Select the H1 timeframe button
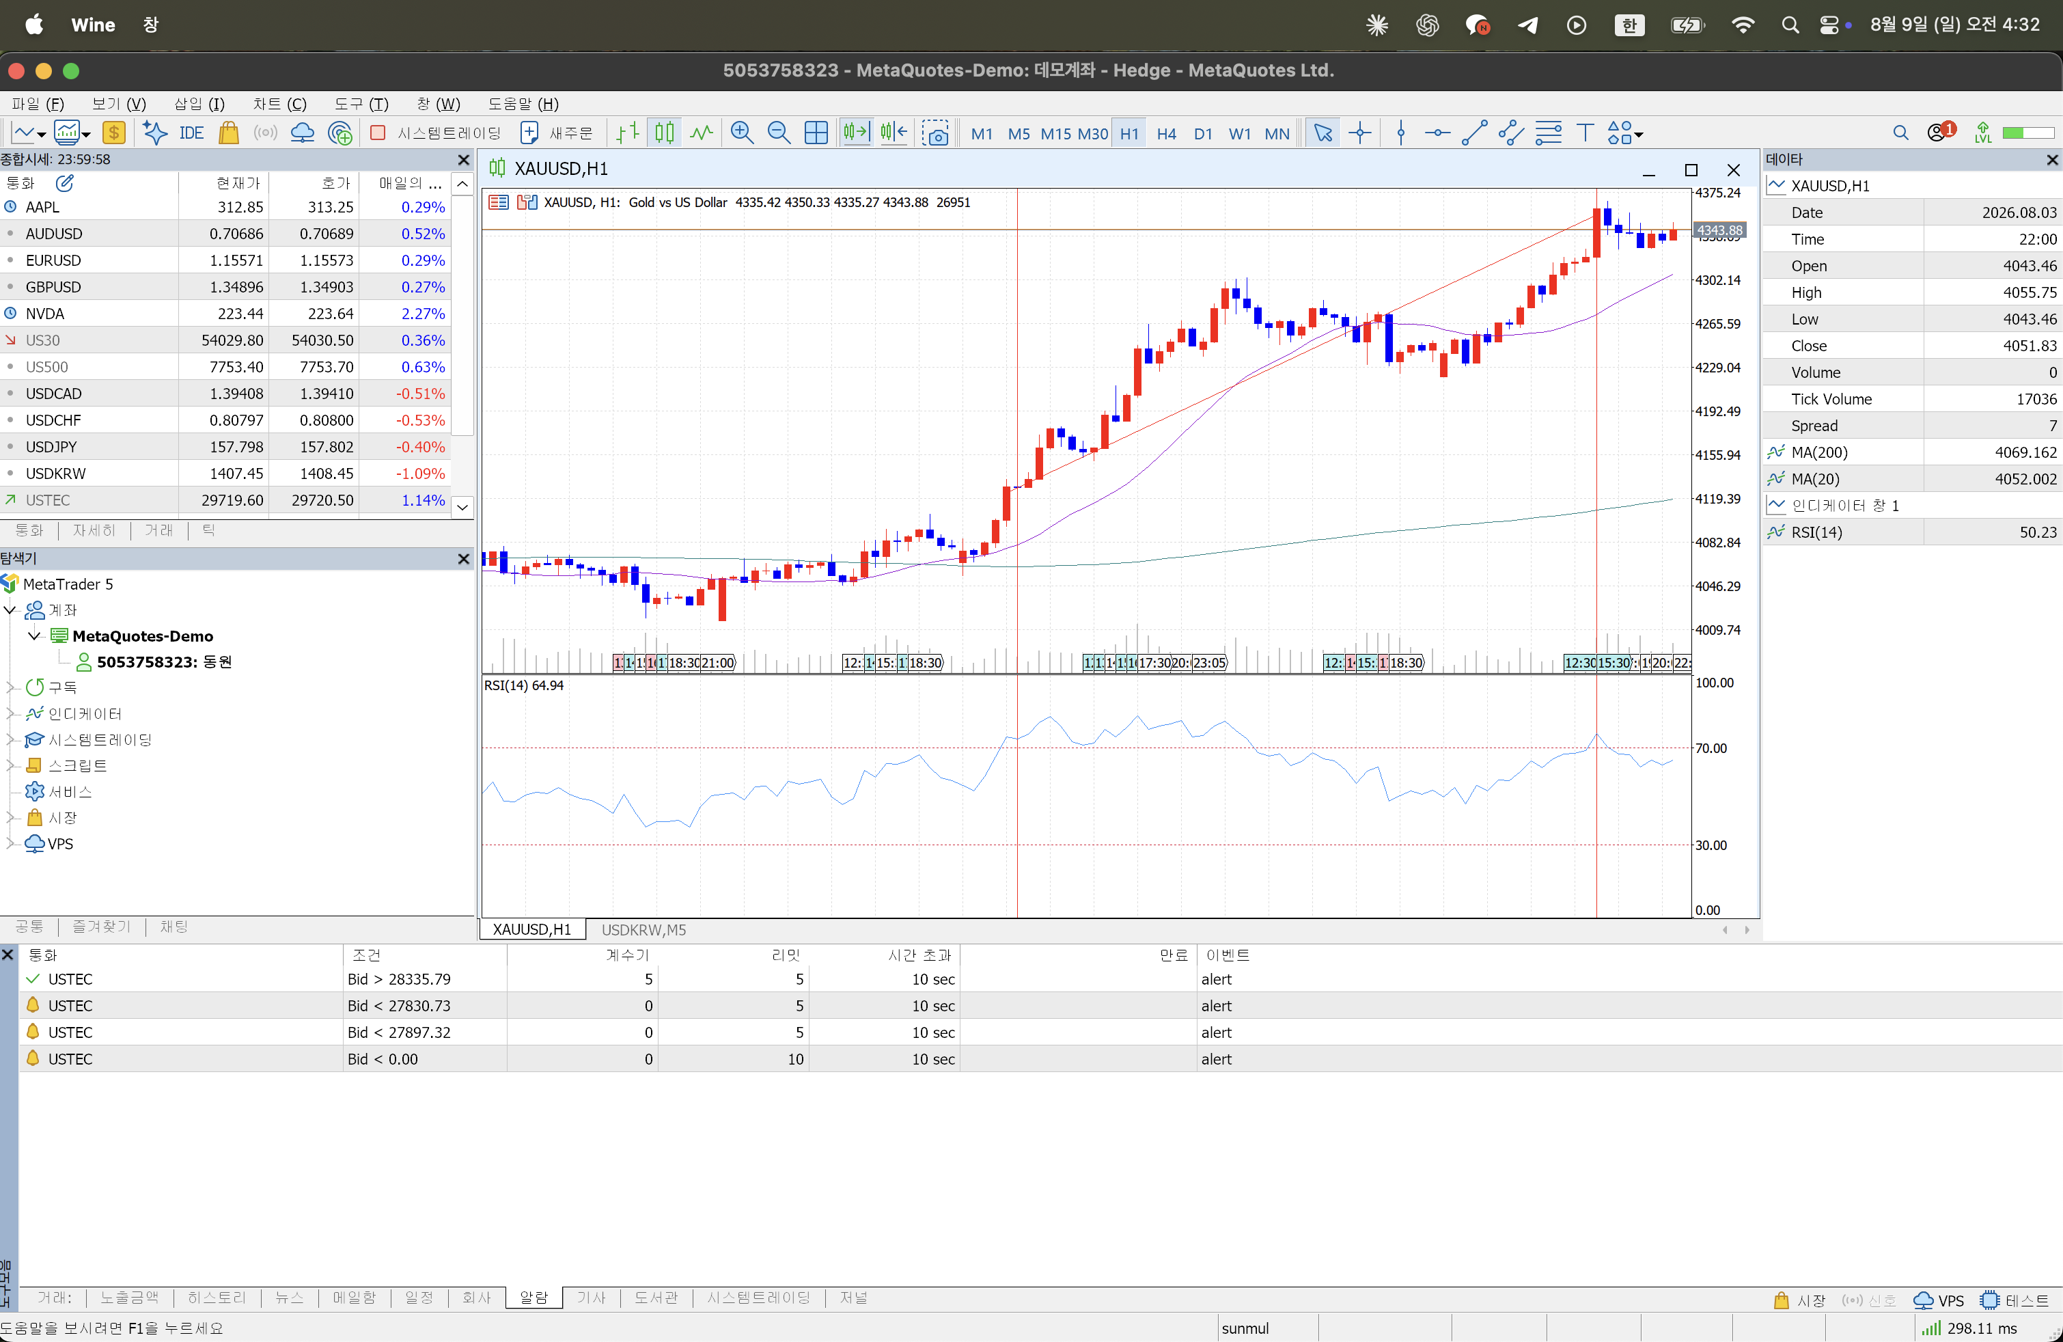 [x=1129, y=133]
